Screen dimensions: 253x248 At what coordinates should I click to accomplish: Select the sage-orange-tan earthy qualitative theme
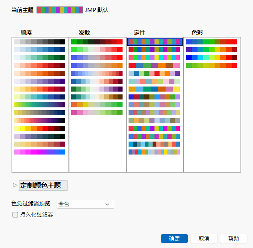154,121
